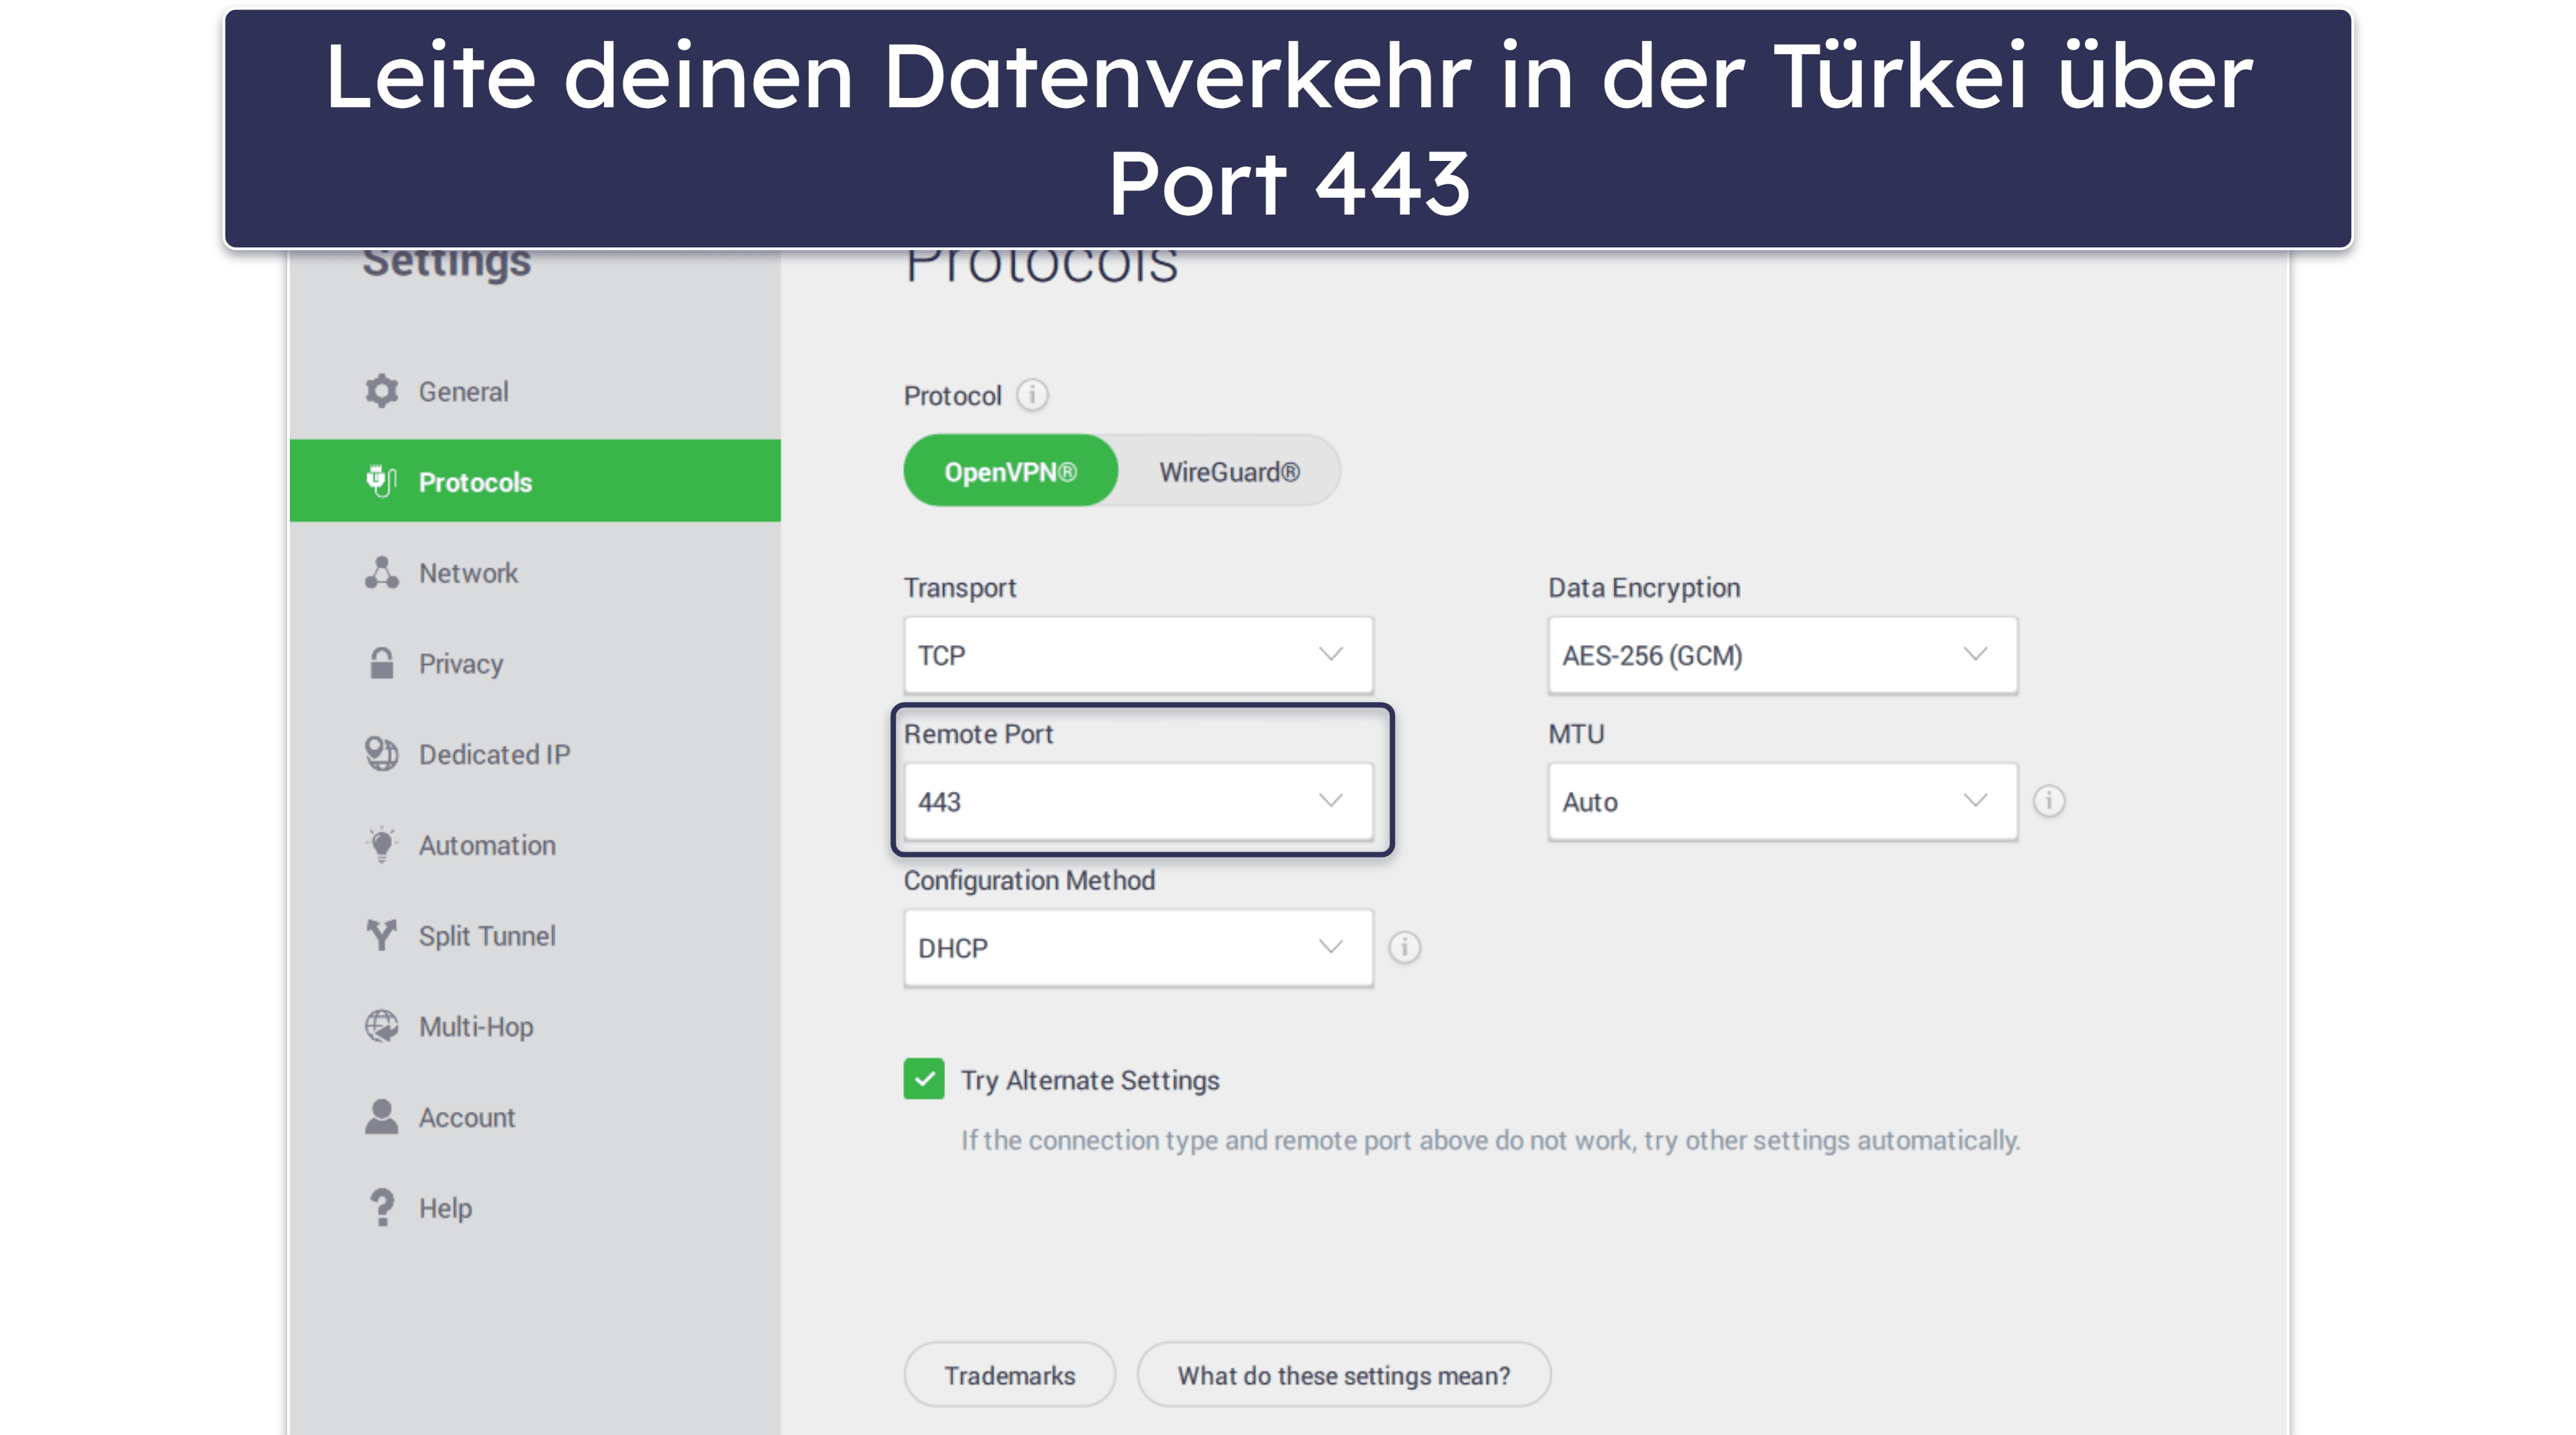Open General settings section
This screenshot has width=2576, height=1435.
(x=535, y=391)
